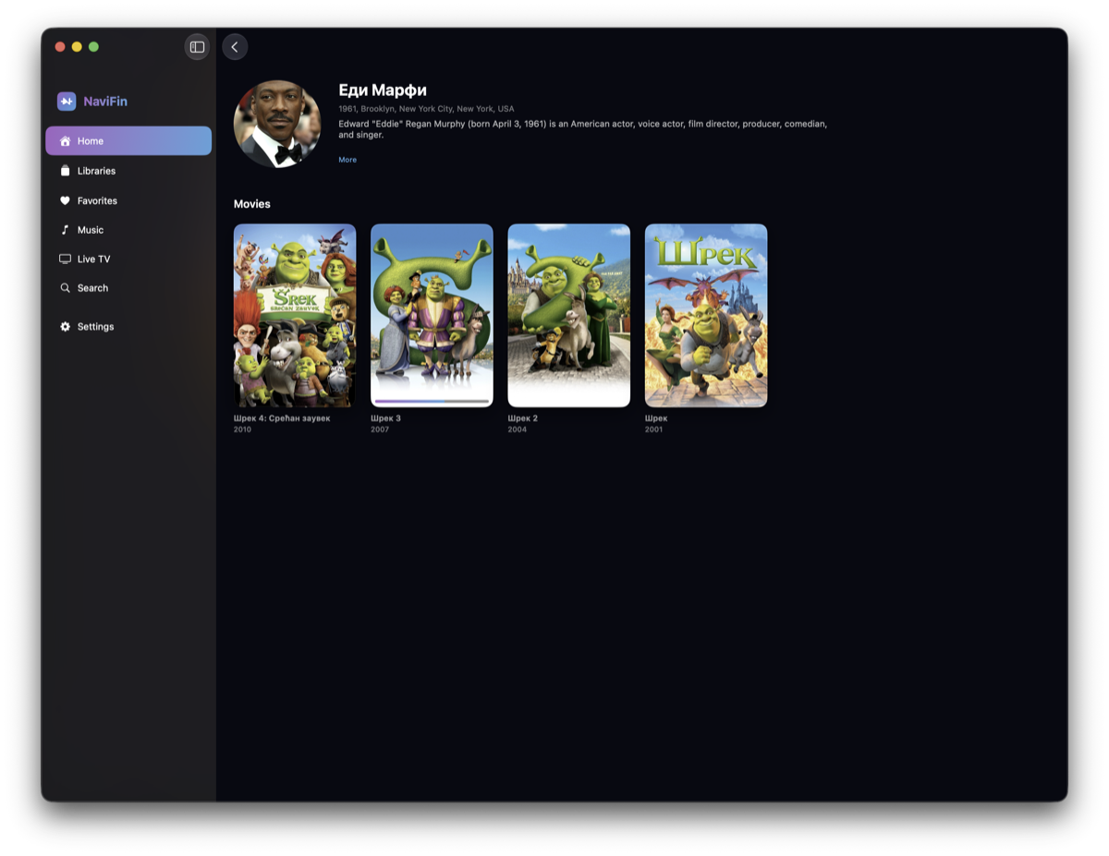
Task: Click the Favorites heart icon
Action: pyautogui.click(x=66, y=200)
